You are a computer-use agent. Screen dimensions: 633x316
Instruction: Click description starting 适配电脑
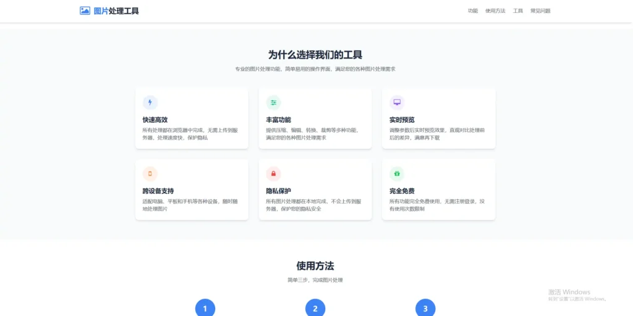tap(190, 205)
